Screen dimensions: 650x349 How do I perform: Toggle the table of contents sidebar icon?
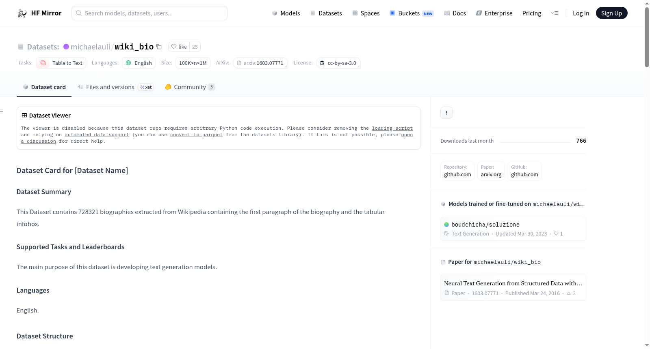2,111
